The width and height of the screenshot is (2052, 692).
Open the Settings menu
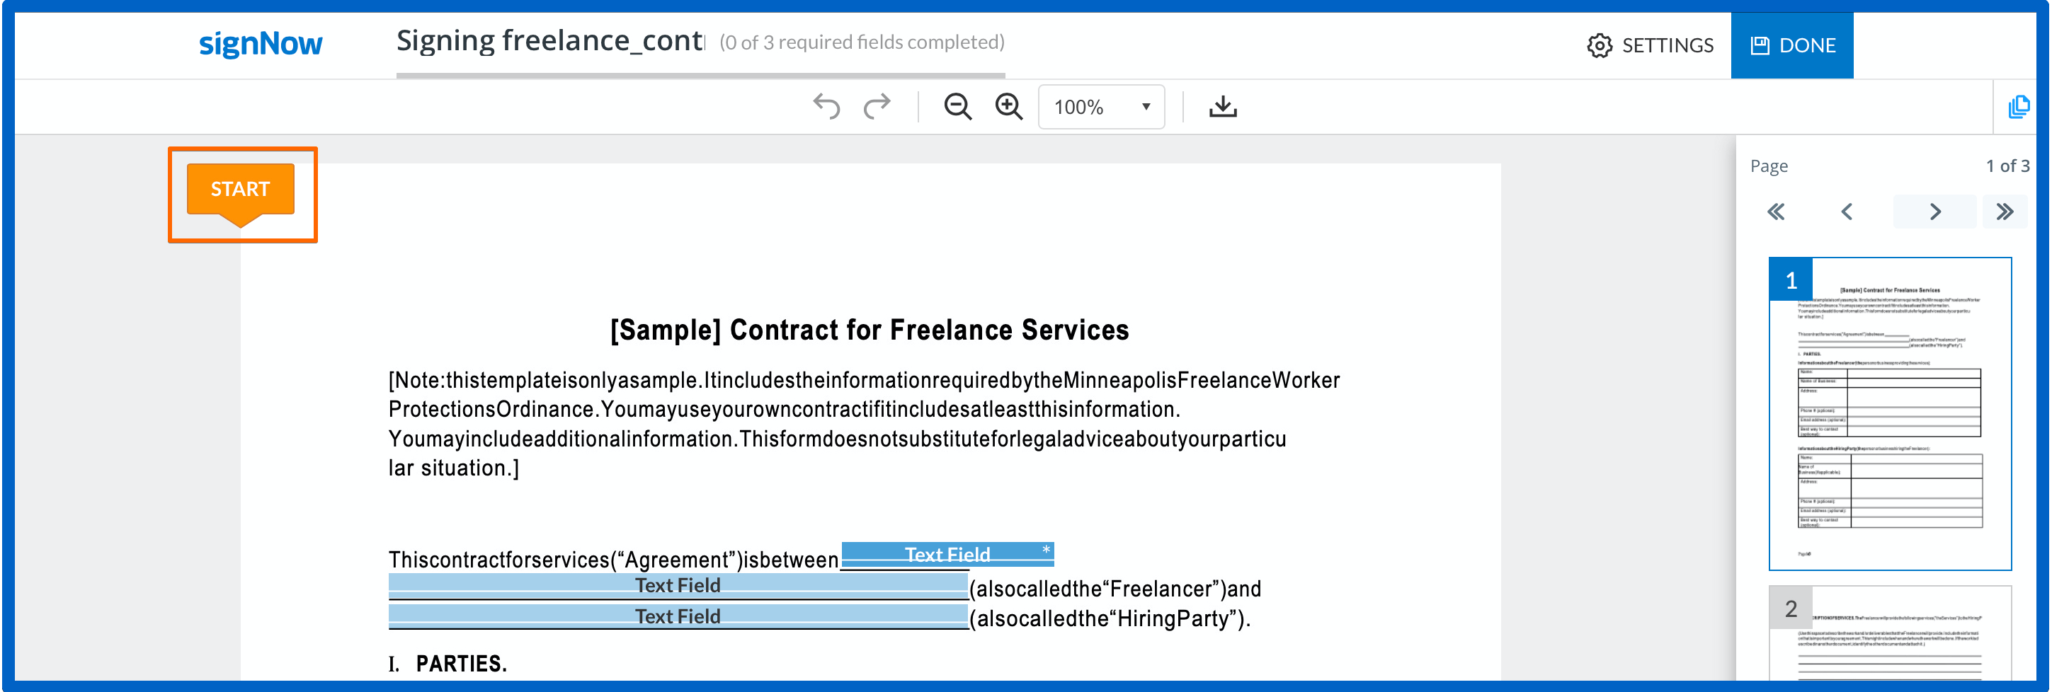click(1650, 45)
